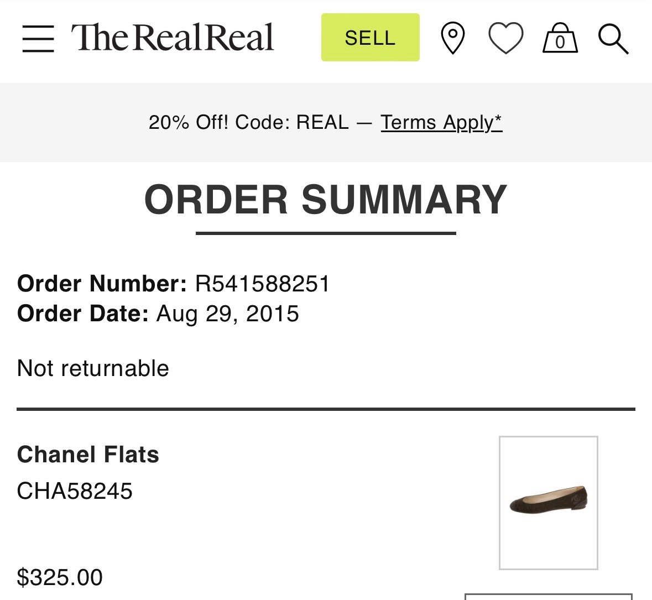Select item code CHA58245
The width and height of the screenshot is (652, 600).
75,491
